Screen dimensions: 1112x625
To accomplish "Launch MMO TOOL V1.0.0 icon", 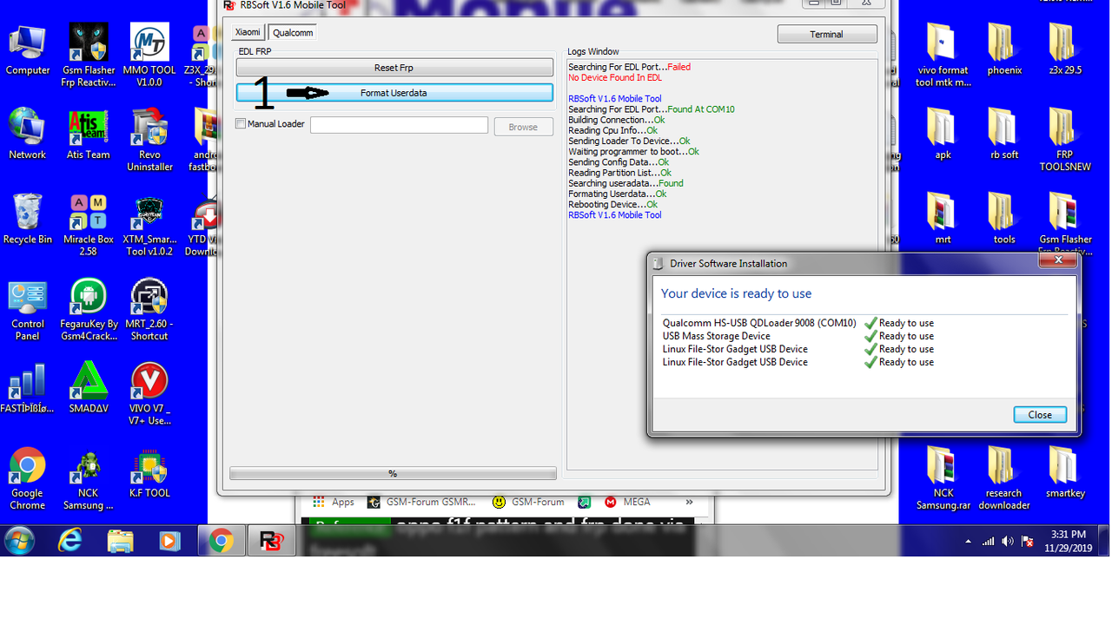I will tap(149, 55).
